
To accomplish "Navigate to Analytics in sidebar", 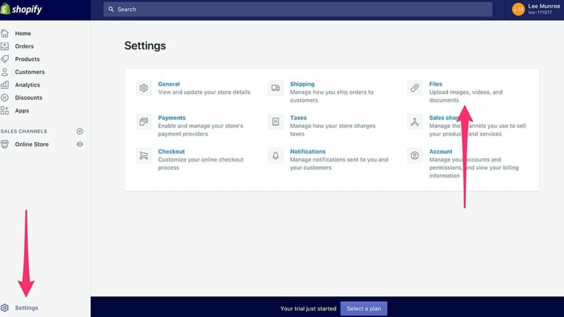I will pos(27,85).
